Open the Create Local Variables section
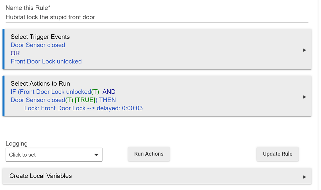 point(41,176)
